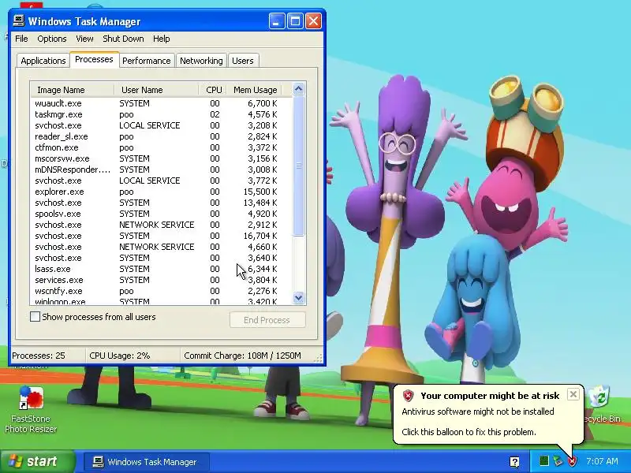Maximize the Task Manager window

point(295,21)
